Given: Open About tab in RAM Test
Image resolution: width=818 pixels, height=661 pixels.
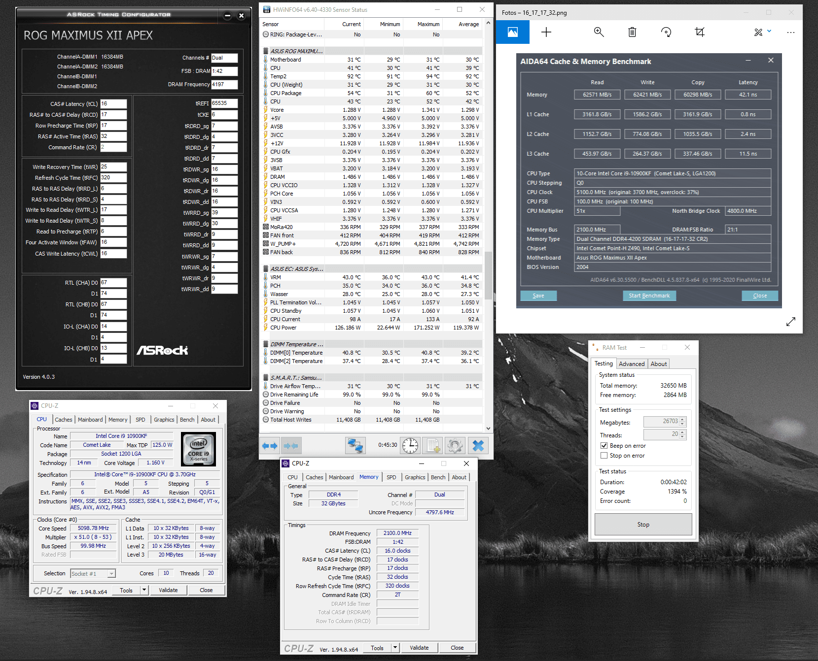Looking at the screenshot, I should 659,364.
